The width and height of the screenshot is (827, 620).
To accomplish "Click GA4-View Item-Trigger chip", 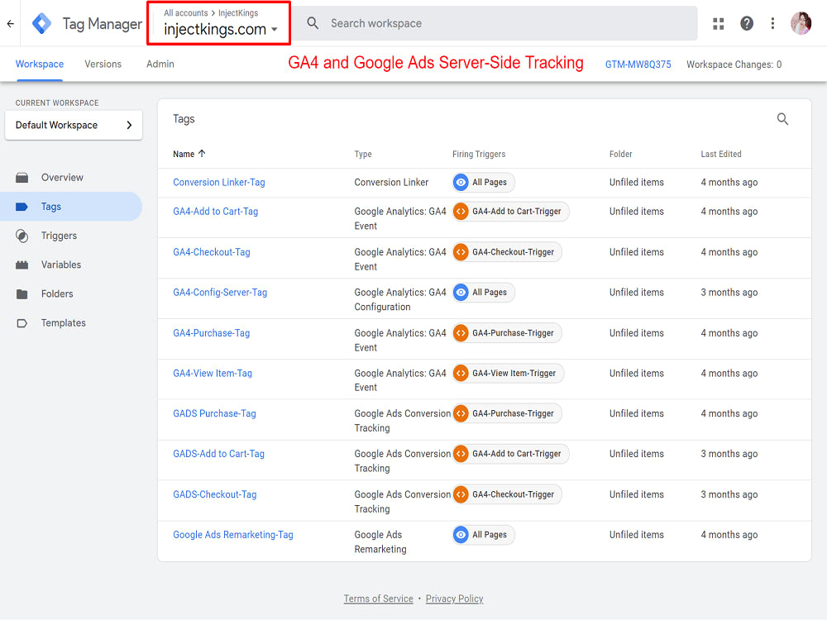I will [508, 374].
